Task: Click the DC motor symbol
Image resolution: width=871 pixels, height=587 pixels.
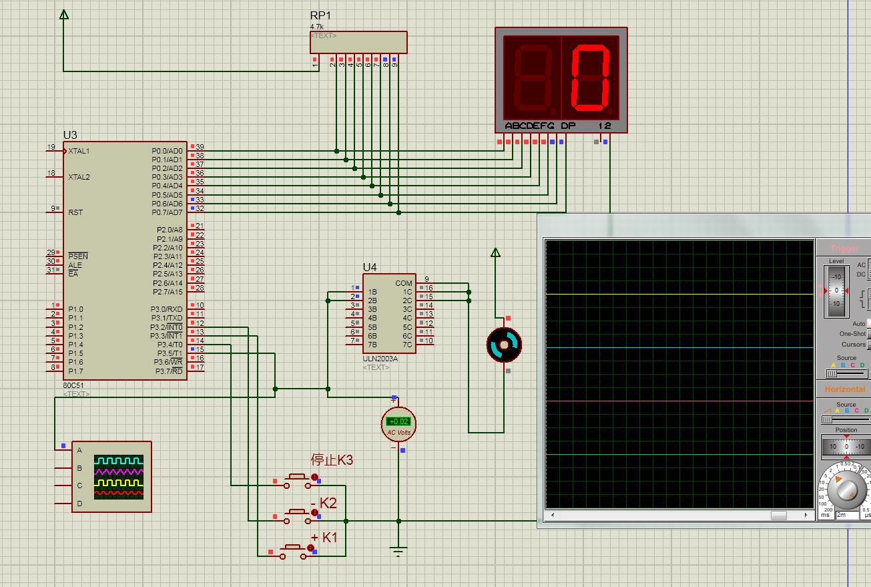Action: pos(504,345)
